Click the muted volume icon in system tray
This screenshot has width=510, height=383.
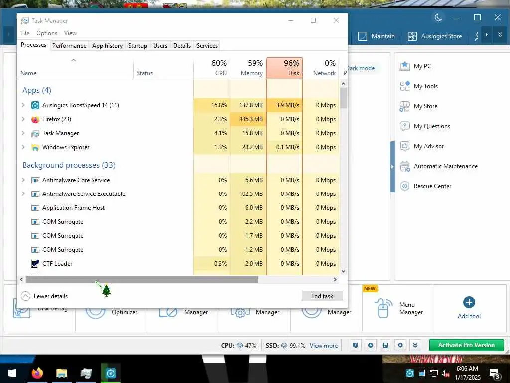tap(445, 373)
